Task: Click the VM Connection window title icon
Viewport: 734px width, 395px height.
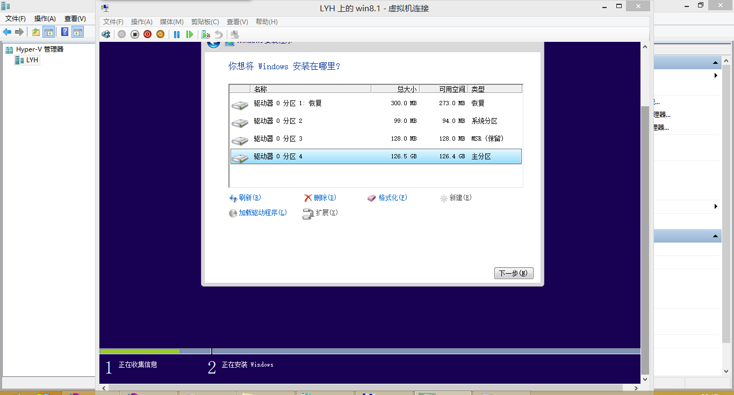Action: tap(105, 8)
